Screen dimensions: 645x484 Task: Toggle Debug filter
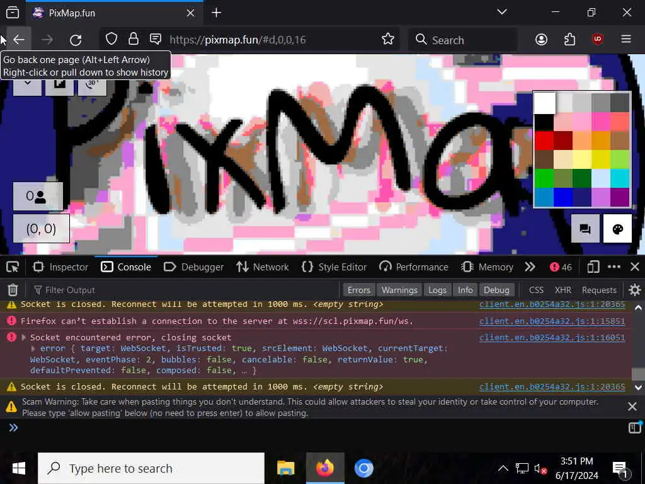tap(496, 290)
